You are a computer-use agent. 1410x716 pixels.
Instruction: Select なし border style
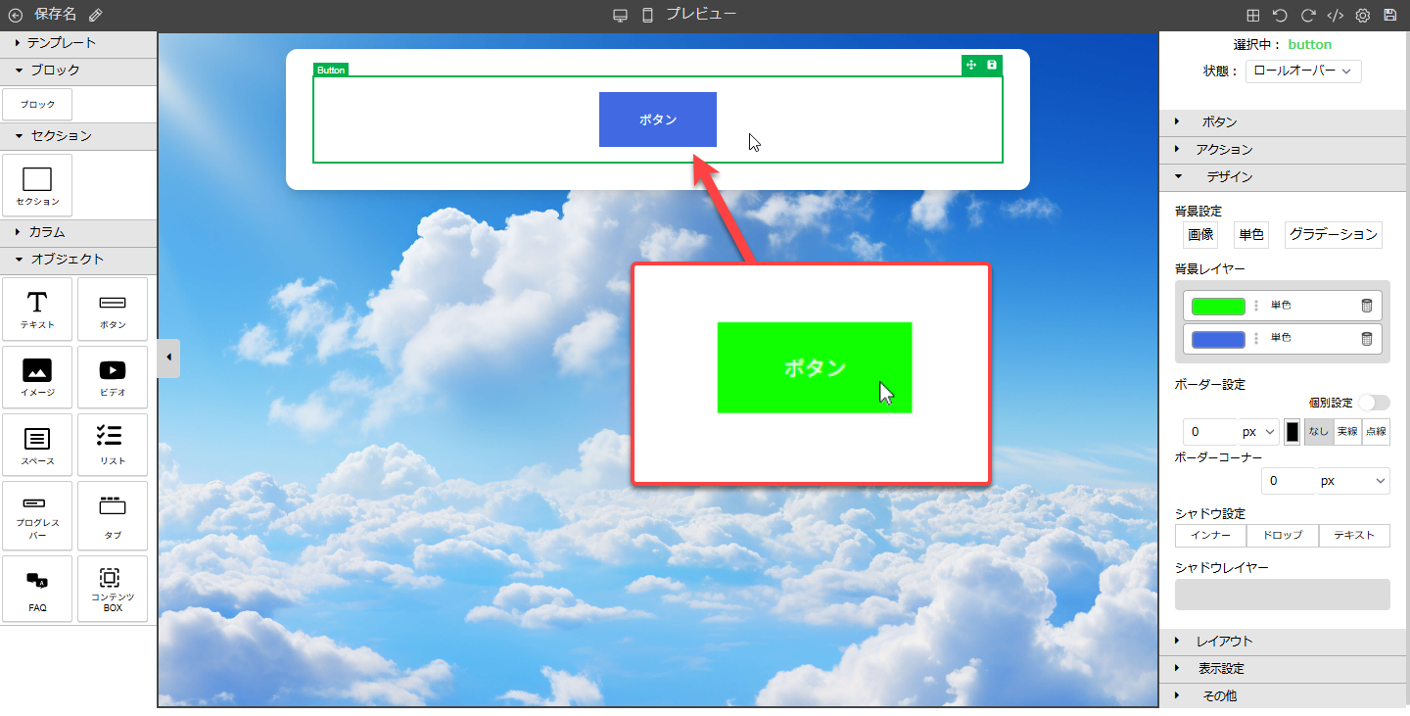1318,432
